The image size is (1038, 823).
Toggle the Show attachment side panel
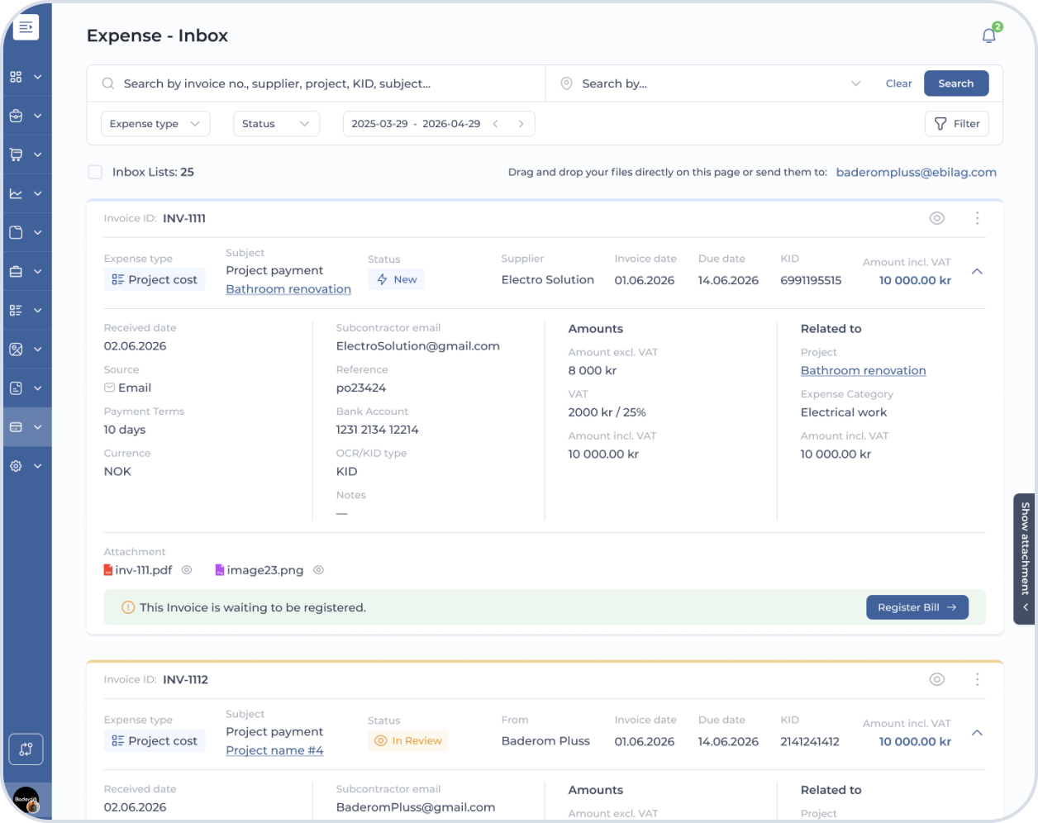(x=1025, y=559)
